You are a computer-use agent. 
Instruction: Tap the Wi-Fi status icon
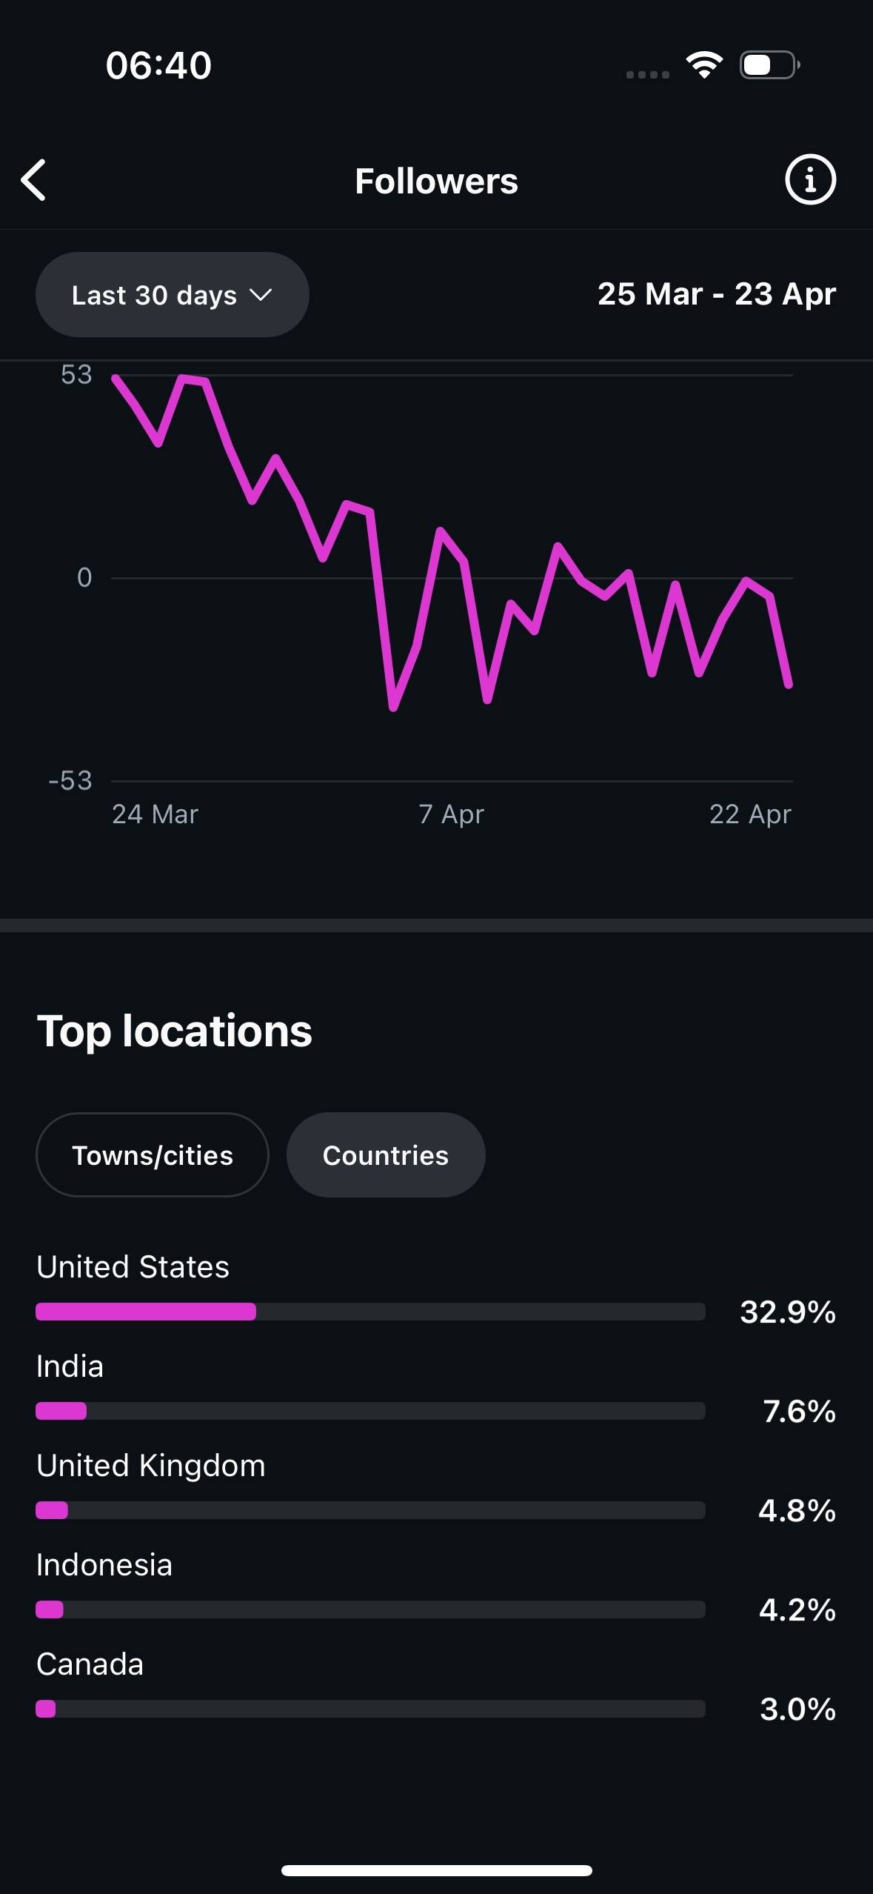coord(704,65)
